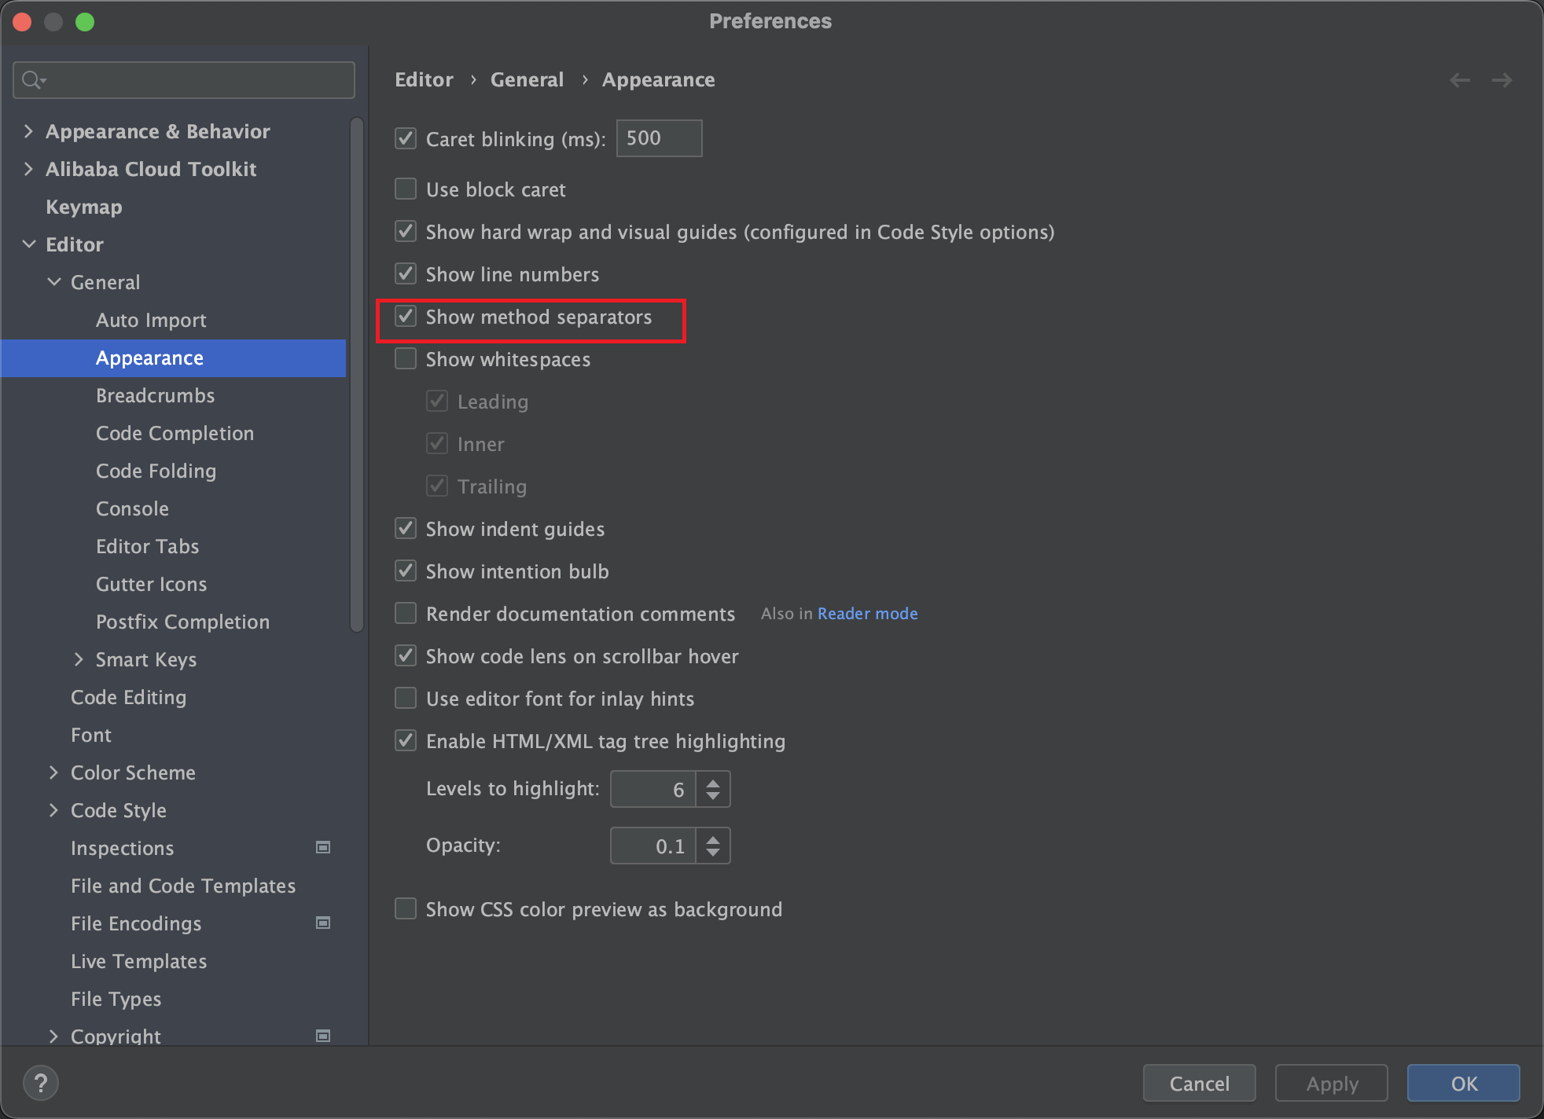Decrease Opacity value with down arrow

coord(713,853)
